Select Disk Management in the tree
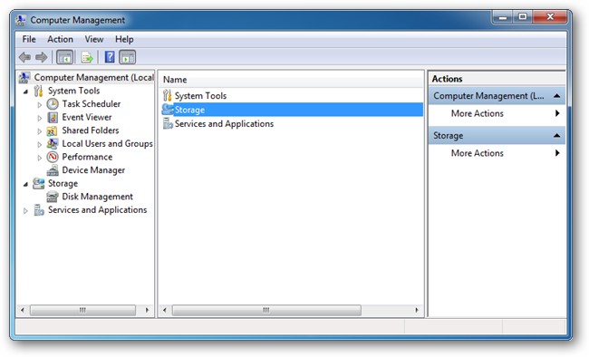The height and width of the screenshot is (357, 589). click(97, 197)
